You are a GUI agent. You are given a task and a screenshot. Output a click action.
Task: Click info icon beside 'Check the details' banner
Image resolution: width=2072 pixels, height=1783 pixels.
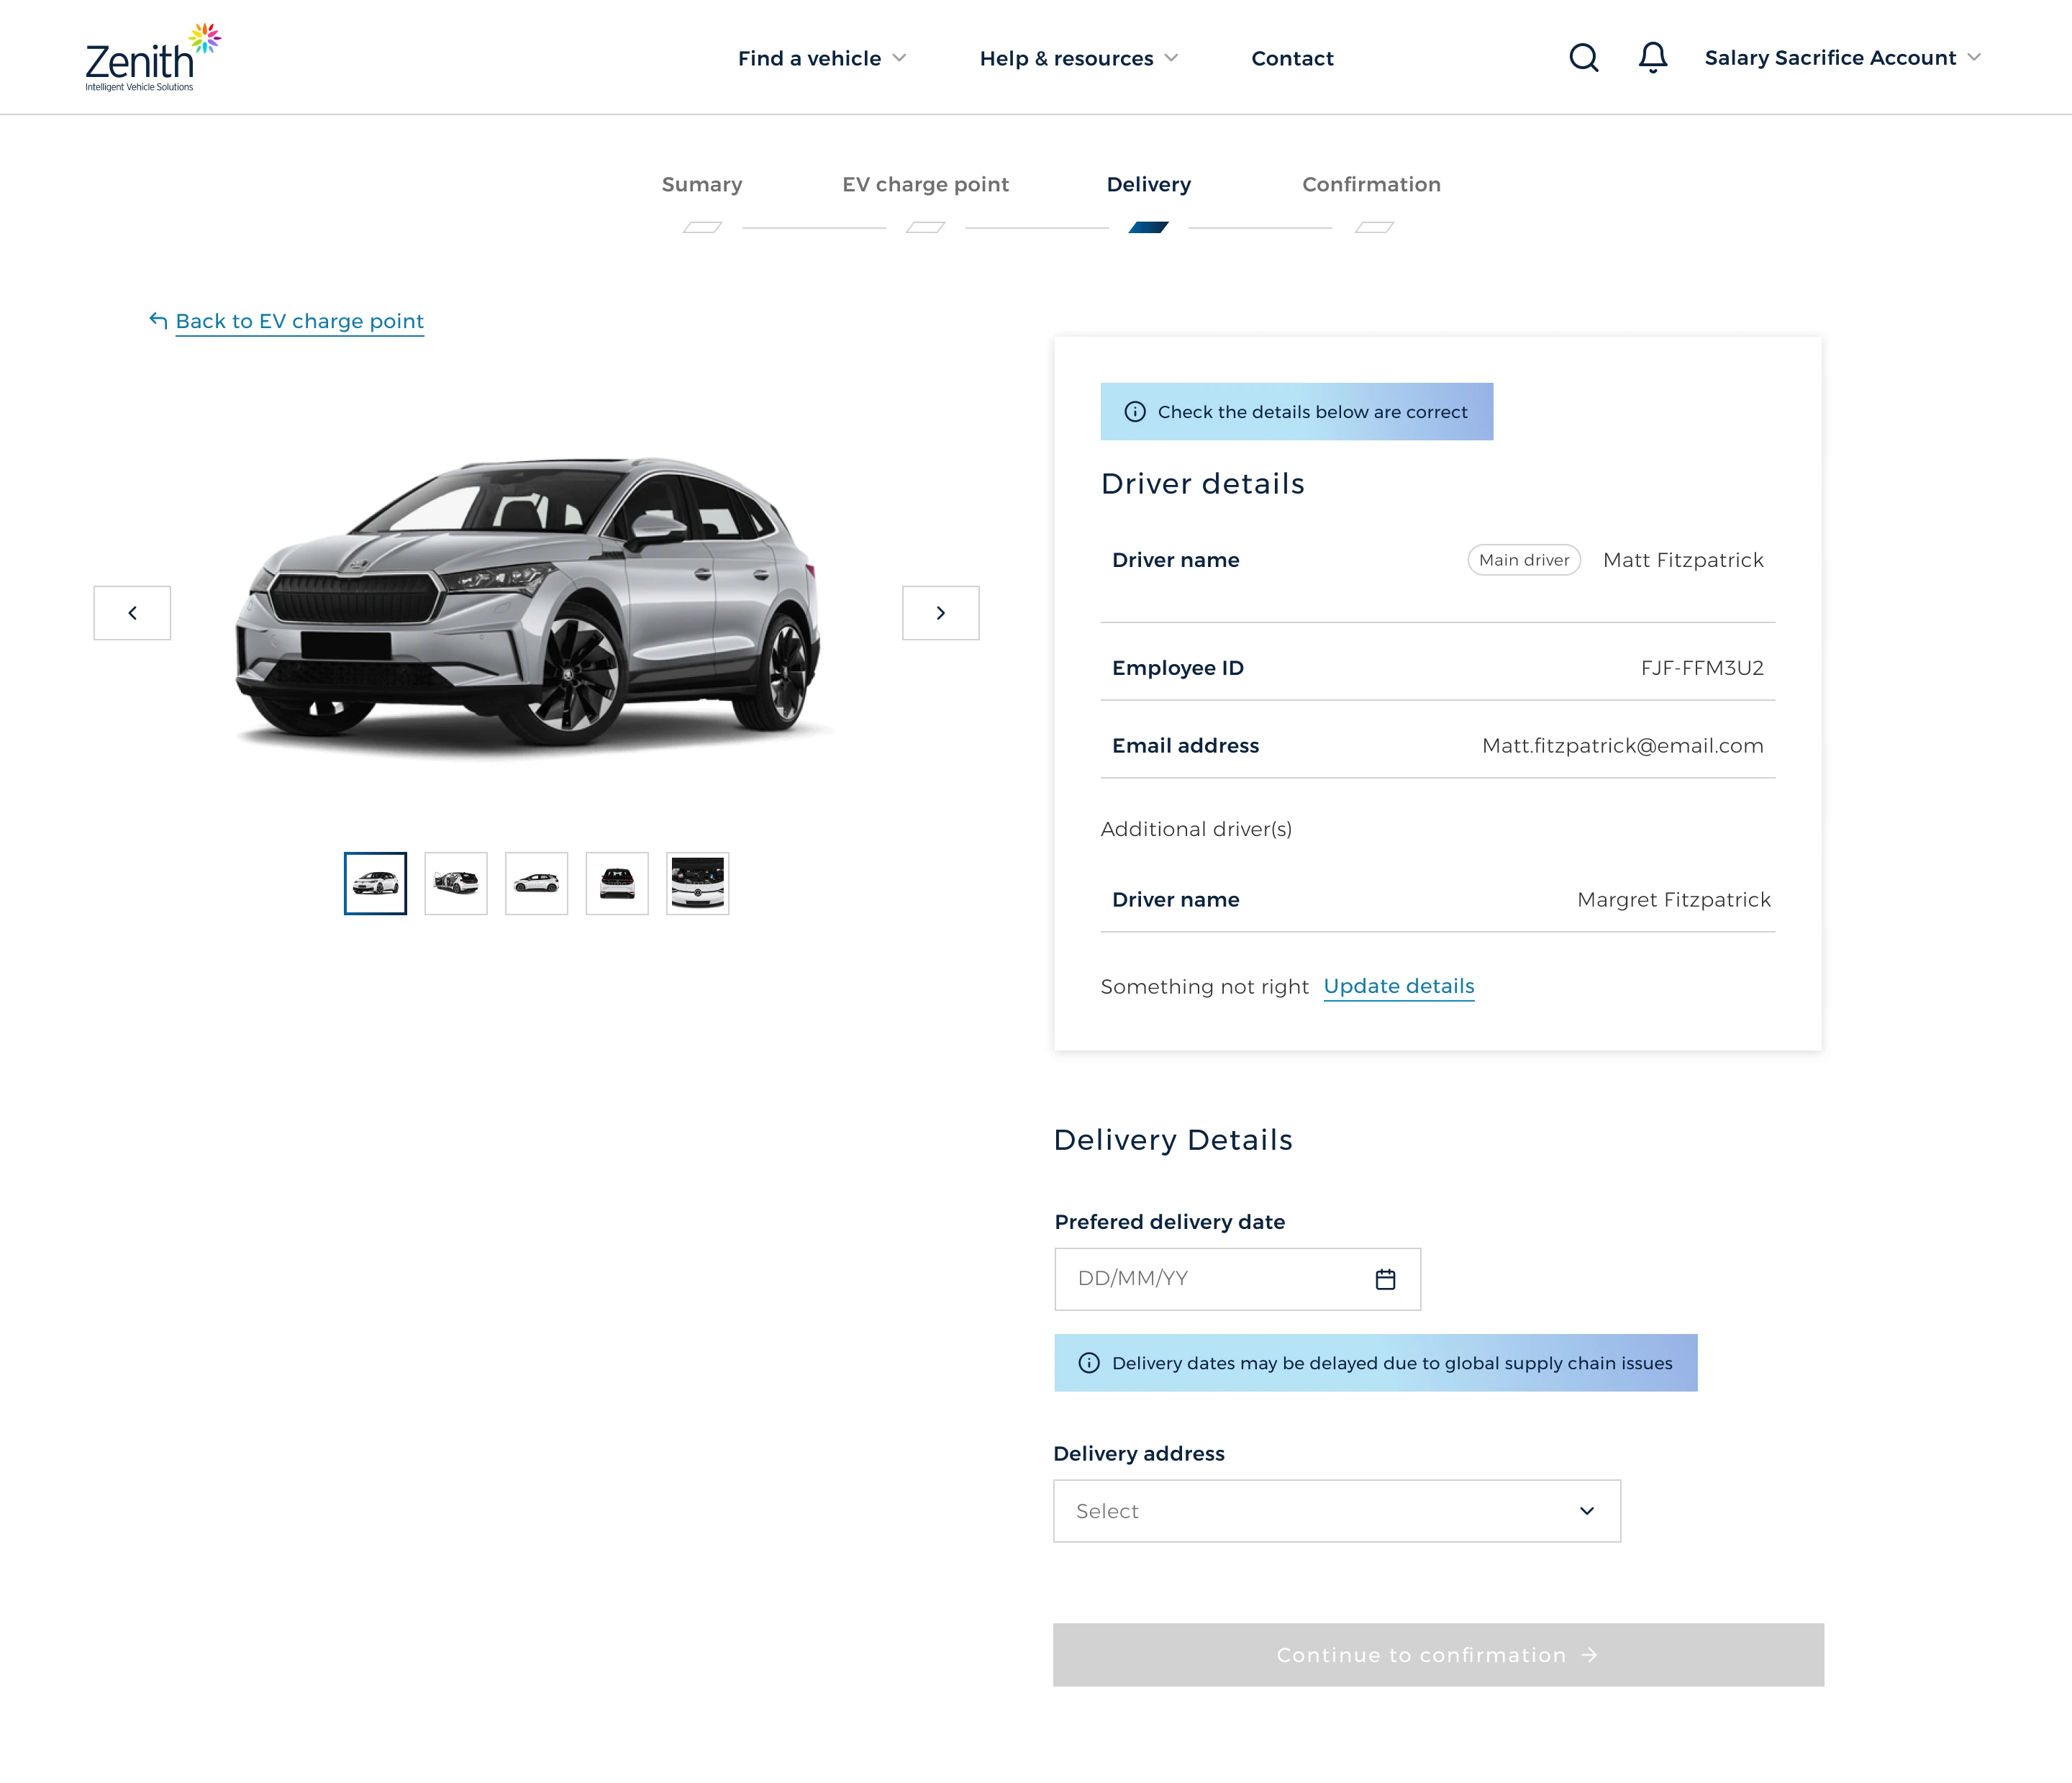[x=1135, y=412]
